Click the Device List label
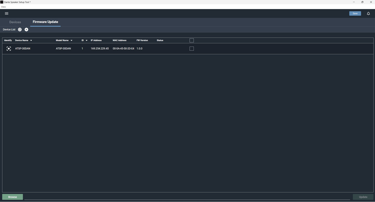The height and width of the screenshot is (202, 375). pyautogui.click(x=9, y=29)
